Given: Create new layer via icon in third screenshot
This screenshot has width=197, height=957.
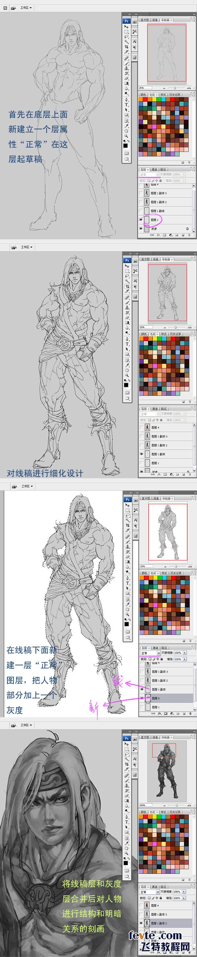Looking at the screenshot, I should (x=184, y=713).
